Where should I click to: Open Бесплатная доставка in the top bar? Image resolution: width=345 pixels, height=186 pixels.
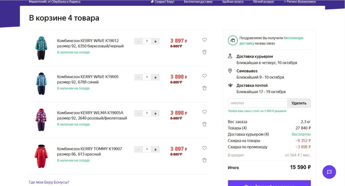[198, 2]
